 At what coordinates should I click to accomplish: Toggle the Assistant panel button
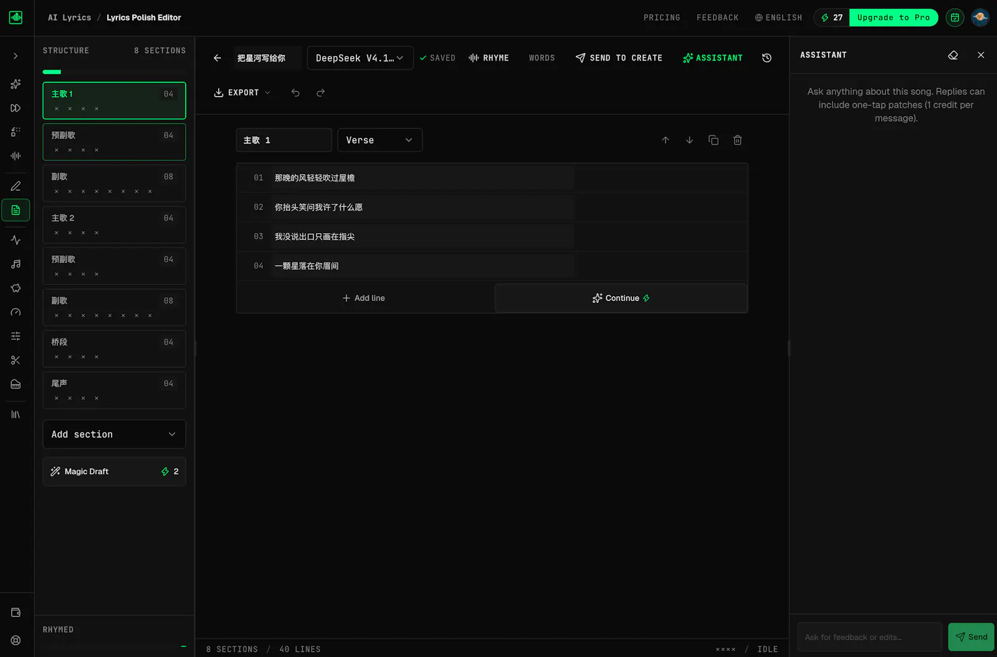[x=712, y=58]
